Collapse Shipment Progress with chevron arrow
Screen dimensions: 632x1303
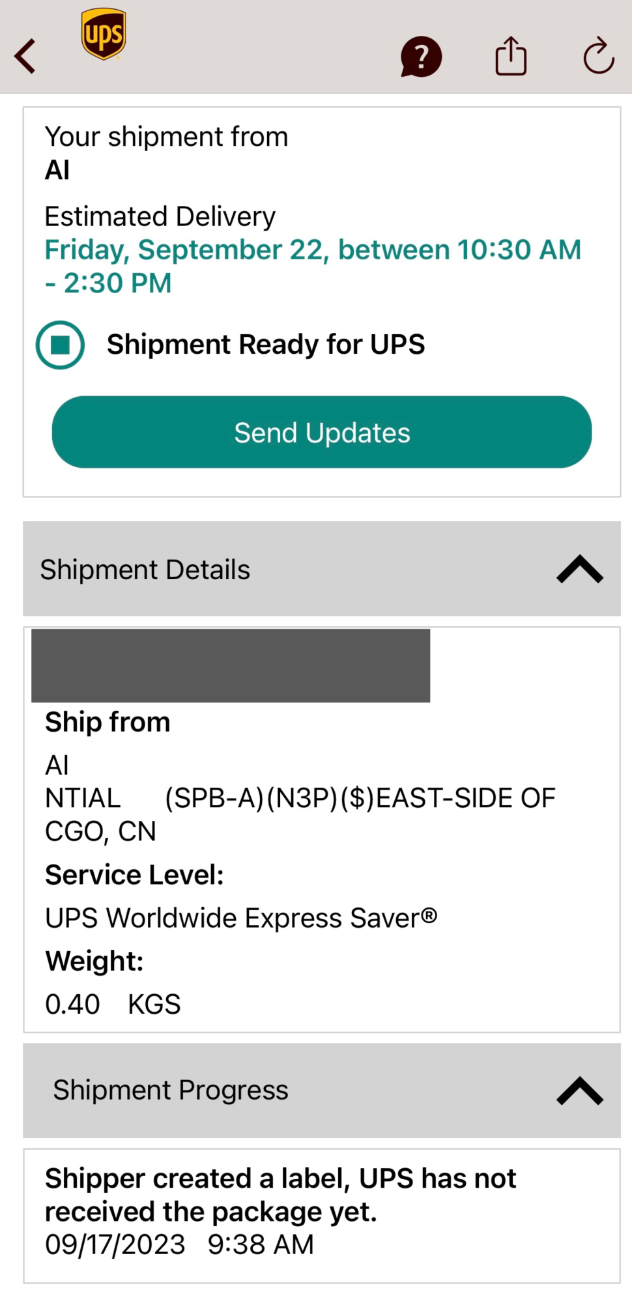(579, 1091)
